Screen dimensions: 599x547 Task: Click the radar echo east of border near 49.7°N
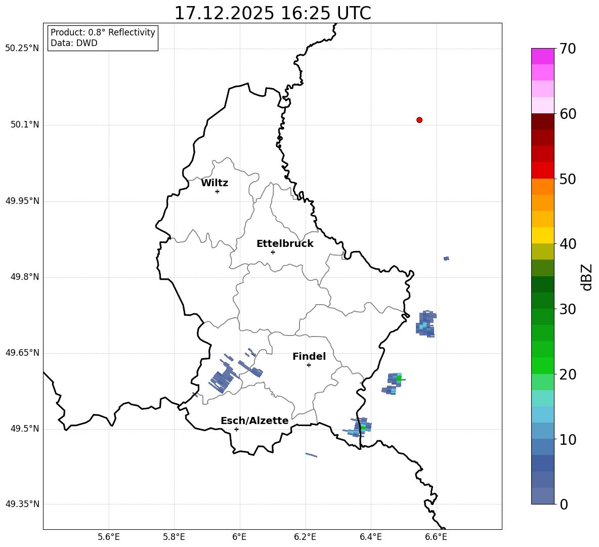(426, 324)
